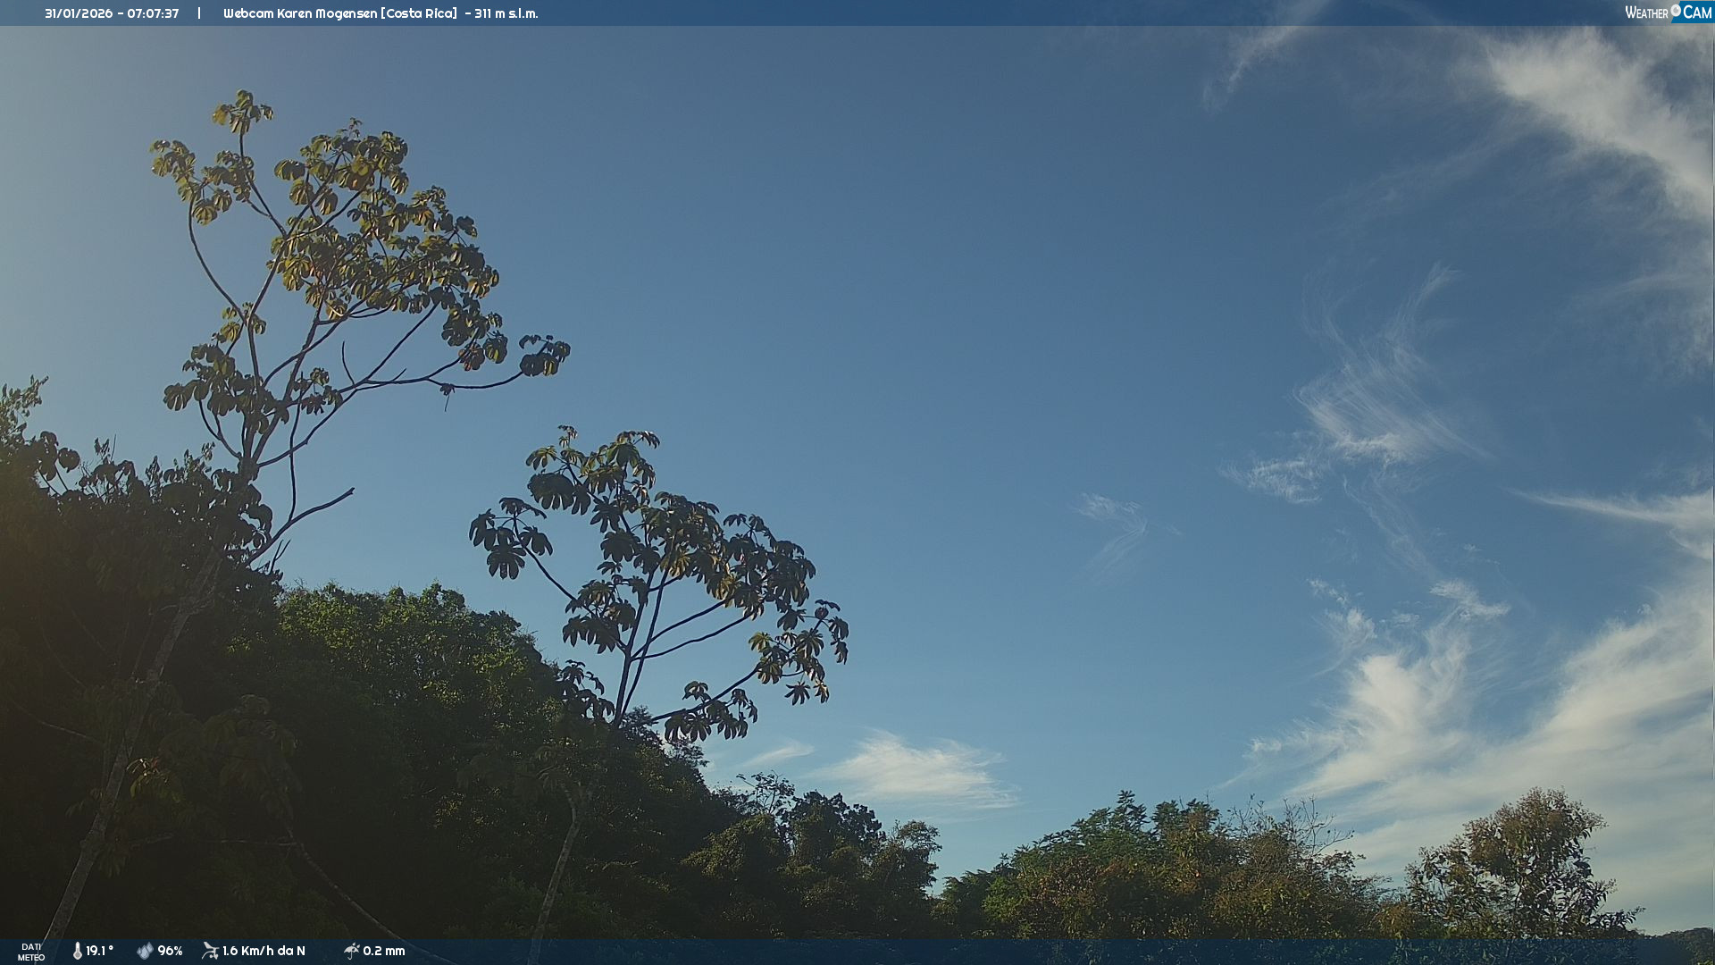Image resolution: width=1715 pixels, height=965 pixels.
Task: Click the humidity water droplets icon
Action: pyautogui.click(x=145, y=951)
